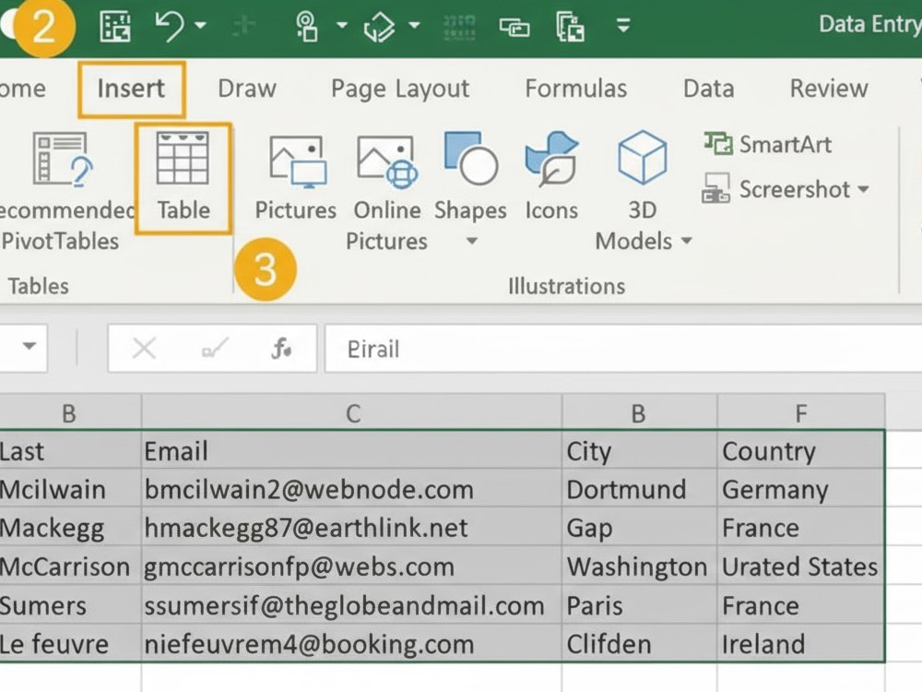
Task: Select the City header cell
Action: click(x=639, y=451)
